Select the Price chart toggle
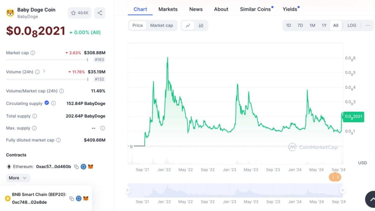Screen dimensions: 375x211 pos(138,25)
